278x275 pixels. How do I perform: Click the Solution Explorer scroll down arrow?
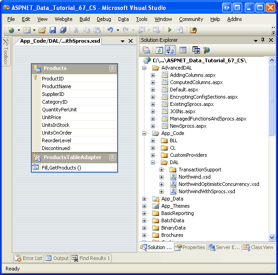[272, 237]
